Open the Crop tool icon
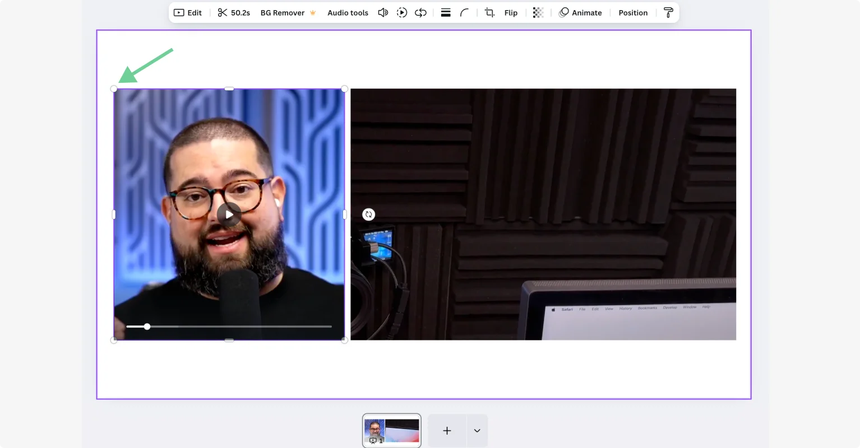Image resolution: width=860 pixels, height=448 pixels. [x=489, y=12]
